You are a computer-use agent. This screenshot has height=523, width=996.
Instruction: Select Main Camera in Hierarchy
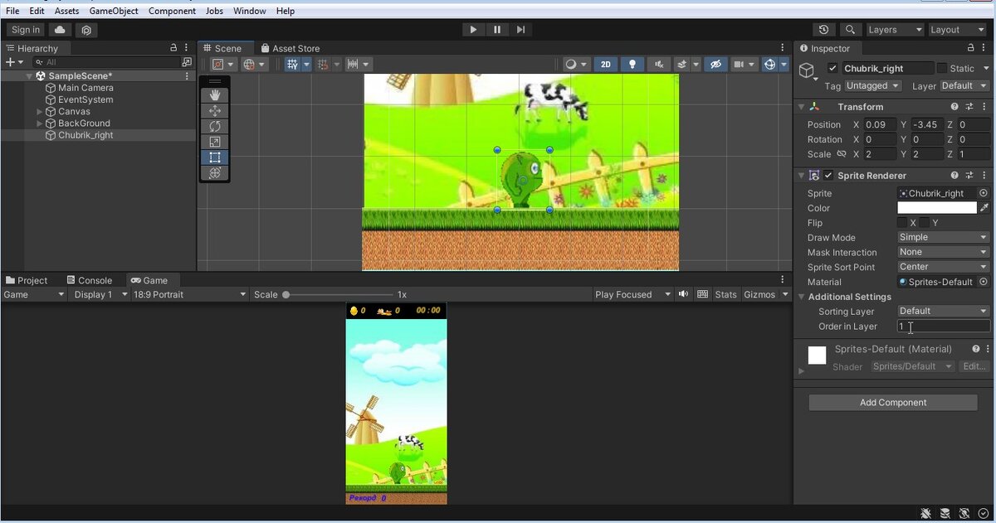(x=85, y=88)
